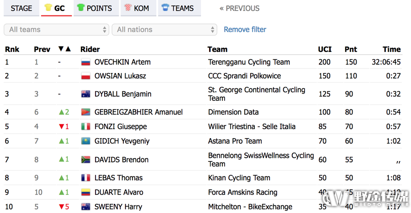Click the green jersey POINTS icon
The height and width of the screenshot is (213, 411).
pos(81,7)
